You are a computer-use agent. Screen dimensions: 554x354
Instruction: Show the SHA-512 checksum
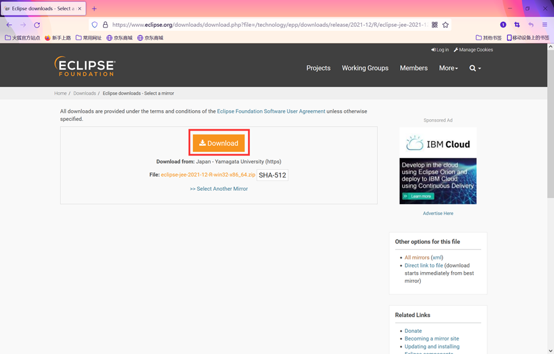pyautogui.click(x=272, y=175)
